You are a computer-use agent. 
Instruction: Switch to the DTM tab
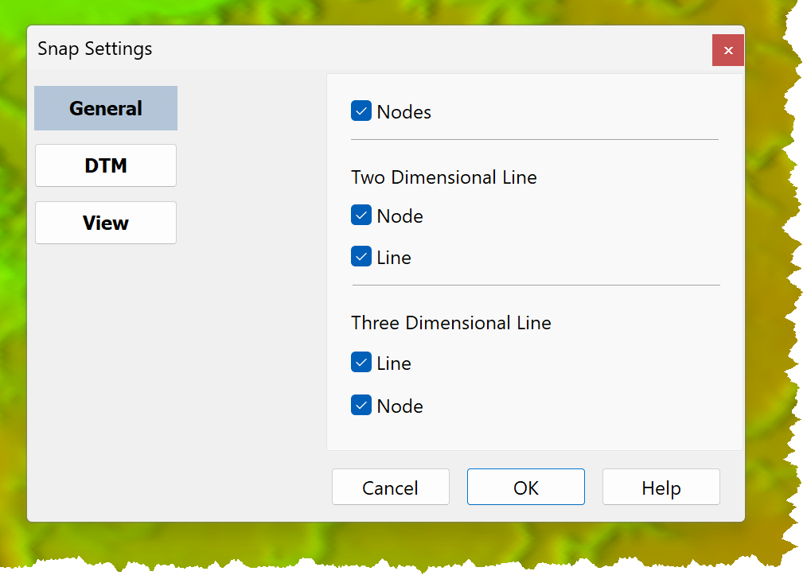pyautogui.click(x=106, y=165)
